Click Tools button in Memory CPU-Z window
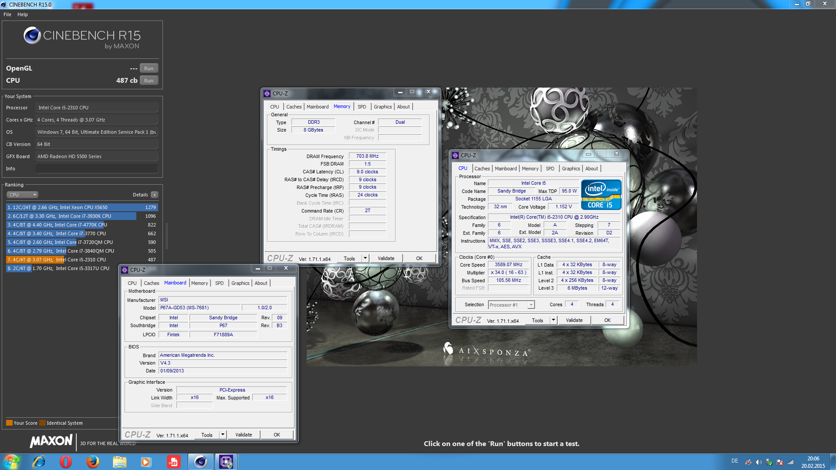Viewport: 836px width, 470px height. coord(349,258)
